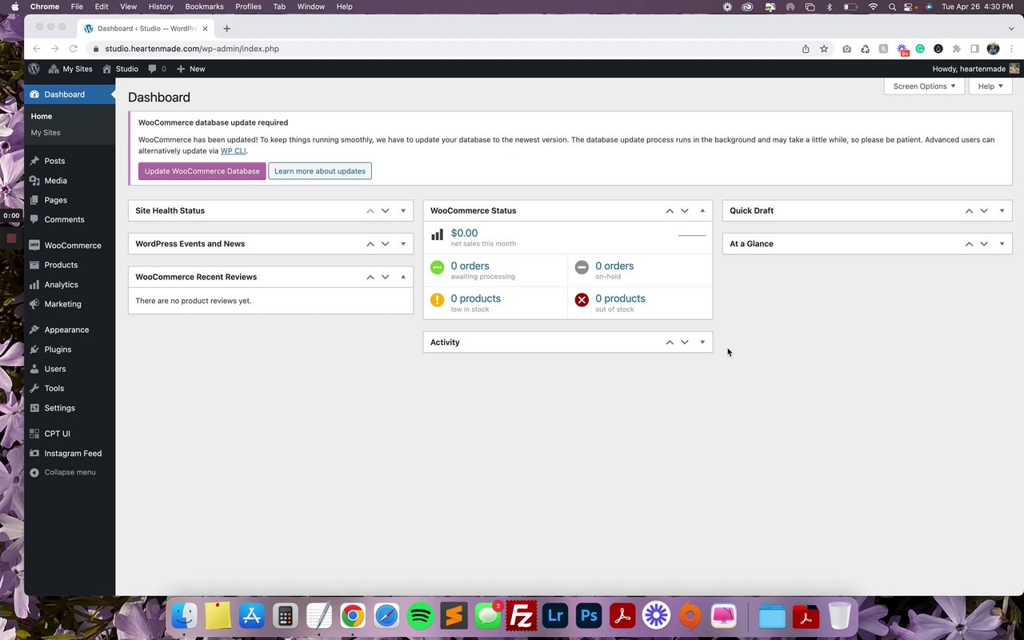The height and width of the screenshot is (640, 1024).
Task: Open 0 orders awaiting processing
Action: (x=470, y=266)
